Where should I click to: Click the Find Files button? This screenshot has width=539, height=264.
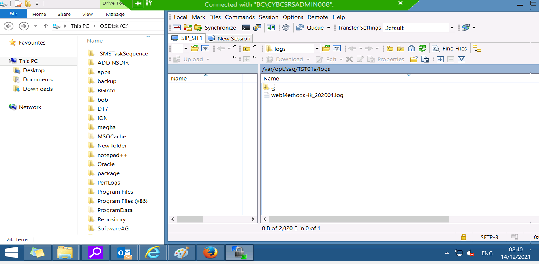[449, 49]
